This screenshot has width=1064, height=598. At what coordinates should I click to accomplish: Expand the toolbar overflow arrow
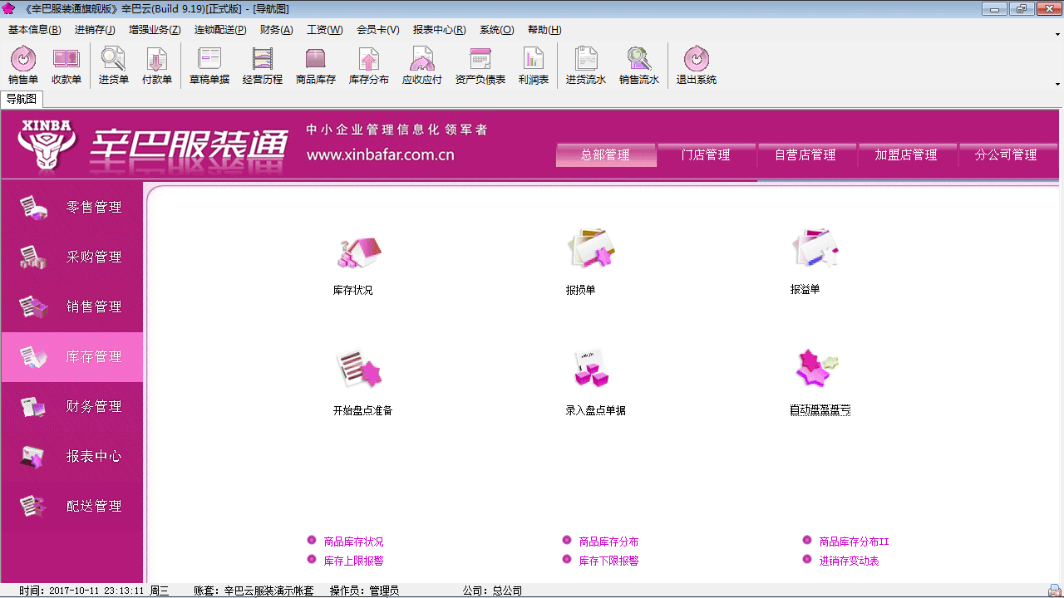(1057, 84)
